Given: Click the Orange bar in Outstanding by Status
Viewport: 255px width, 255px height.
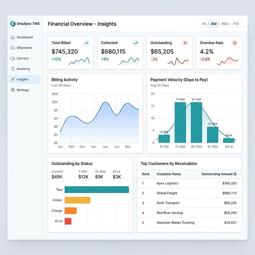Looking at the screenshot, I should click(71, 211).
